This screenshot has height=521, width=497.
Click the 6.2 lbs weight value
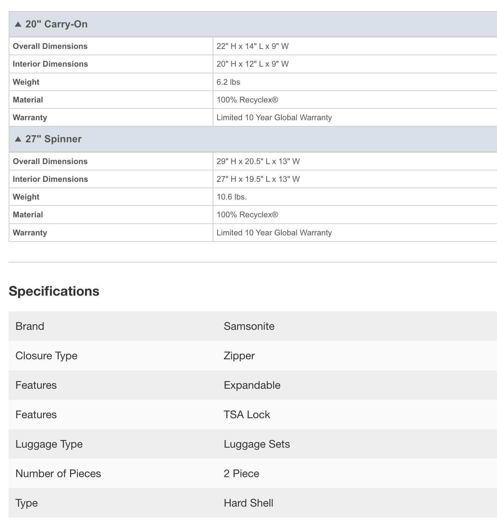(x=228, y=82)
